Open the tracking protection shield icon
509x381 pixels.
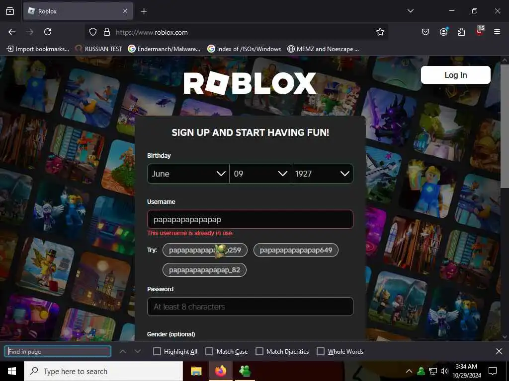[x=93, y=32]
